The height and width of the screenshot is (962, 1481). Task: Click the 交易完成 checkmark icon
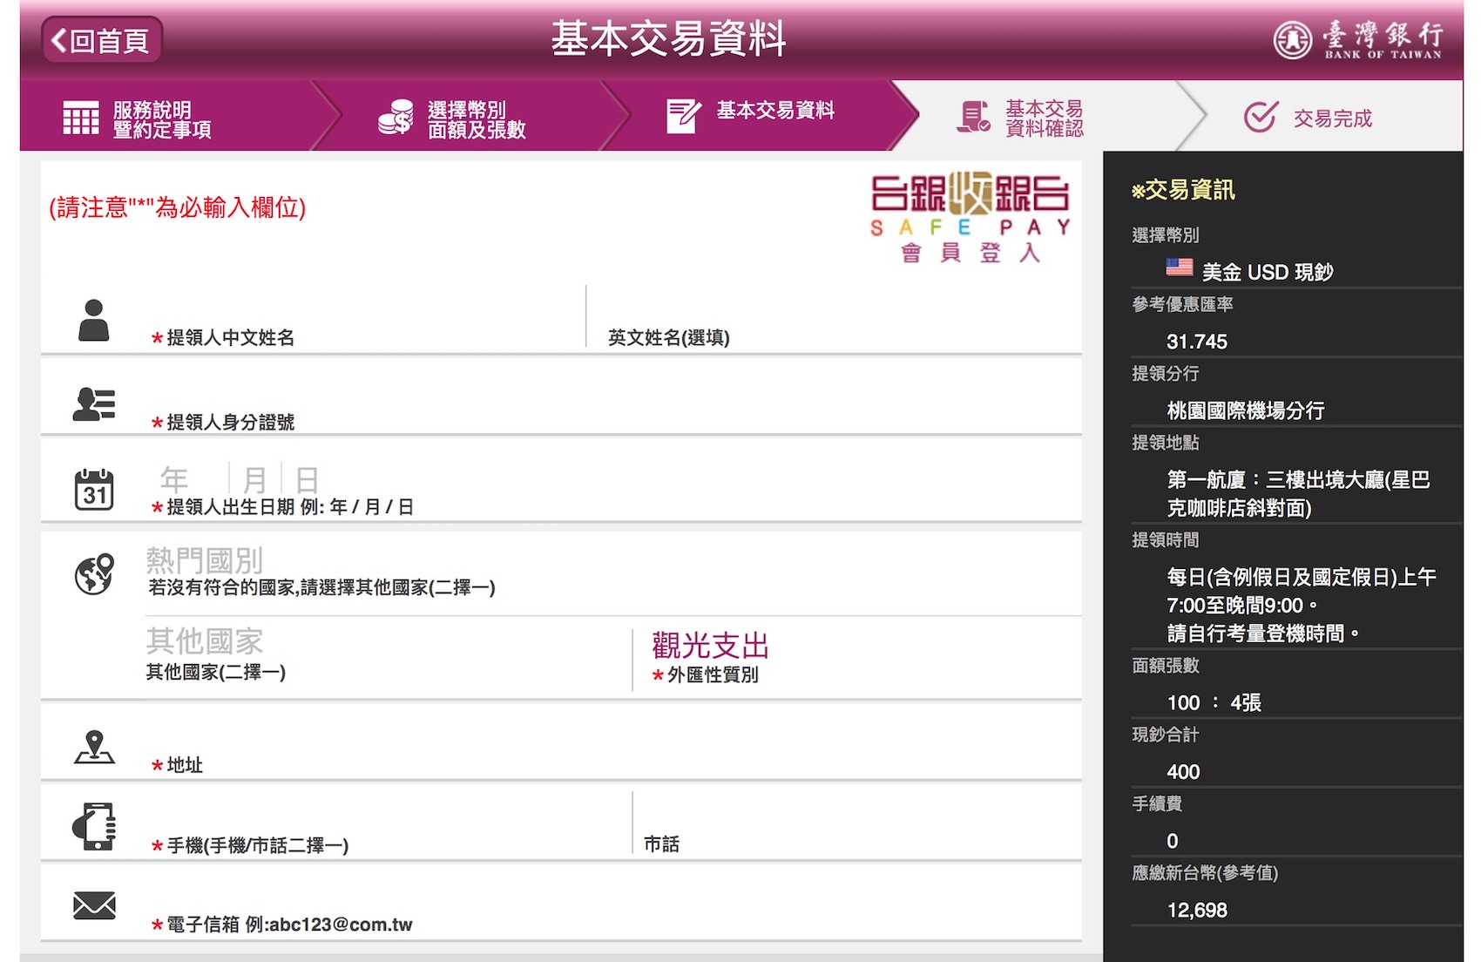[1260, 117]
